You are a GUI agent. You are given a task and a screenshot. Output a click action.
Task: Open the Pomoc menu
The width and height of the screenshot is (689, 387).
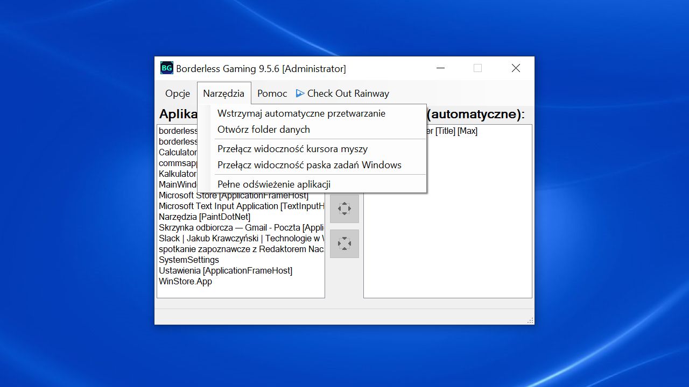pos(272,94)
